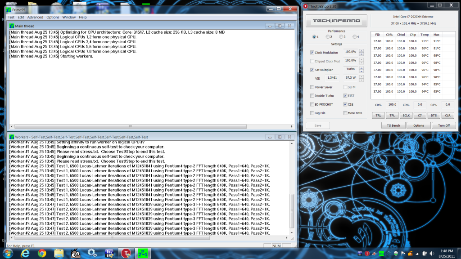Click the volume speaker icon in system tray

tap(432, 254)
